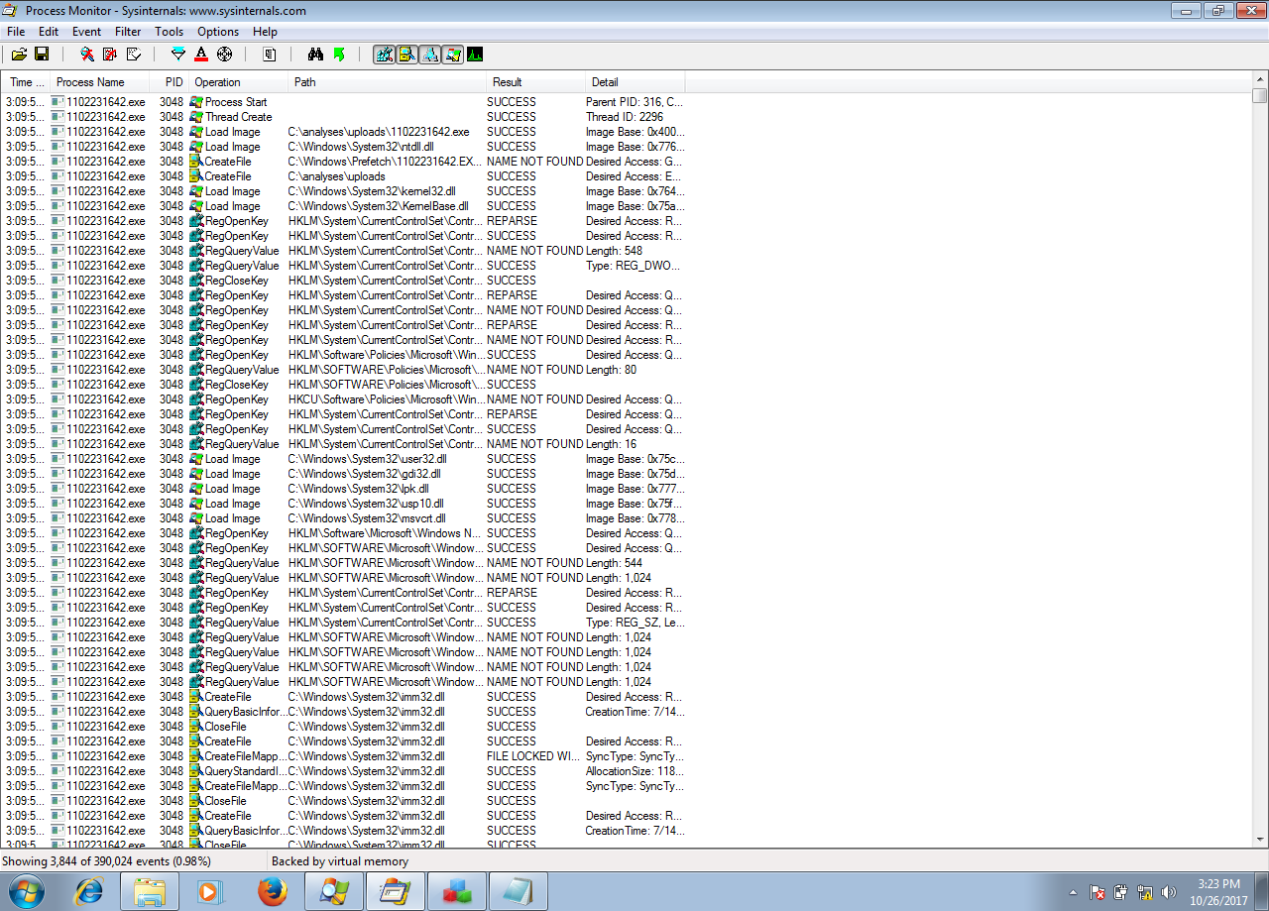
Task: Open the notepad taskbar icon
Action: click(x=518, y=891)
